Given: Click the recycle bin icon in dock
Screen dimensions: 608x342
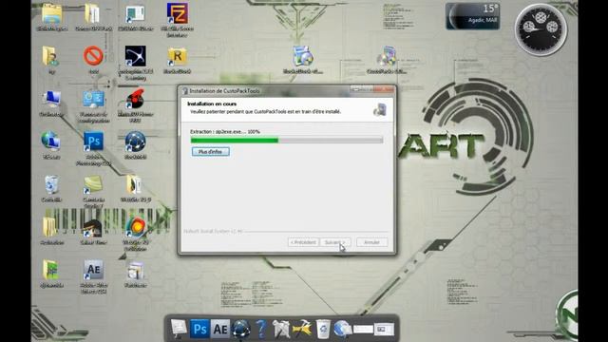Looking at the screenshot, I should pyautogui.click(x=323, y=330).
